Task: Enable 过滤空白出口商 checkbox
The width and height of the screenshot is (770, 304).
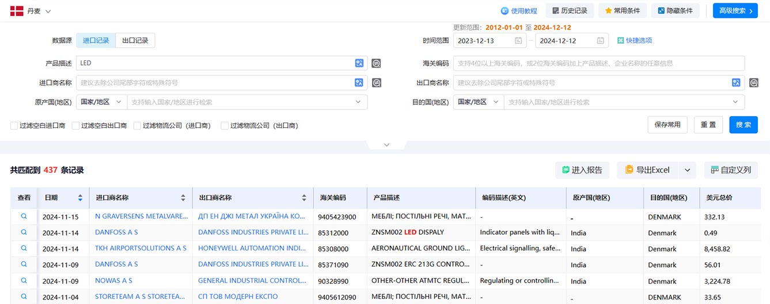Action: click(x=75, y=126)
